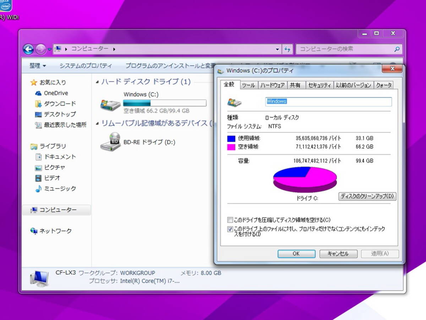Viewport: 426px width, 320px height.
Task: Click the NTFS file system text
Action: coord(275,126)
